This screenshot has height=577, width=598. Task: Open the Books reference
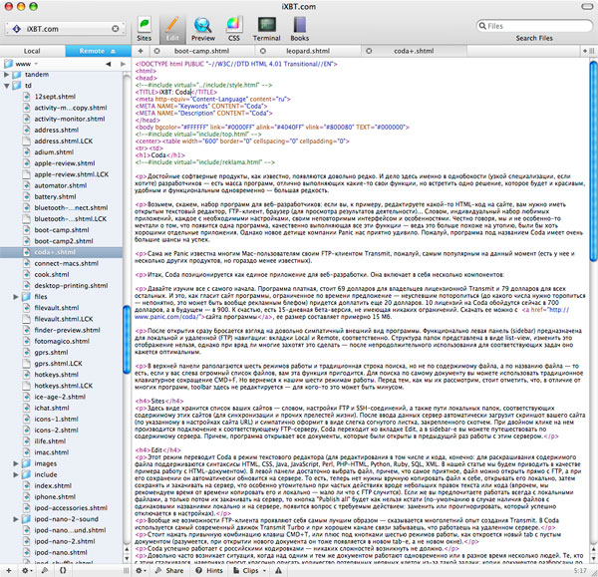[x=298, y=25]
